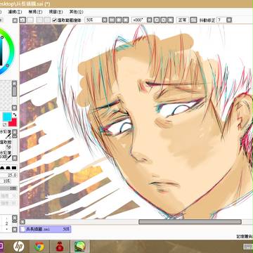Toggle the show selection edge checkbox

click(x=55, y=20)
